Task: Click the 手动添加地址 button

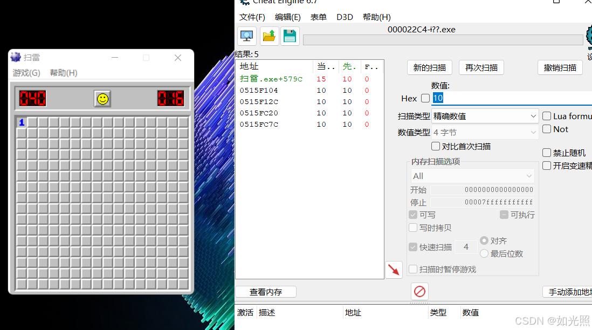Action: 567,292
